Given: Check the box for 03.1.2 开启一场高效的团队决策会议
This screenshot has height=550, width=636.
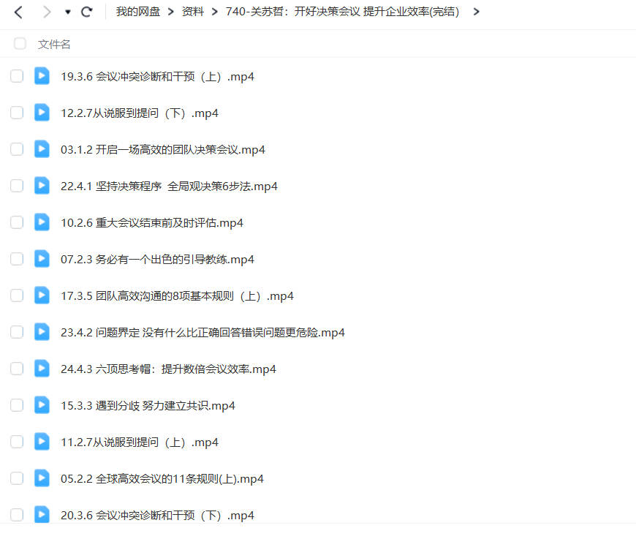Looking at the screenshot, I should tap(17, 149).
